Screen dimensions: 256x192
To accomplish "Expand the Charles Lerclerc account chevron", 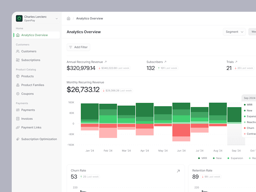I will [57, 19].
